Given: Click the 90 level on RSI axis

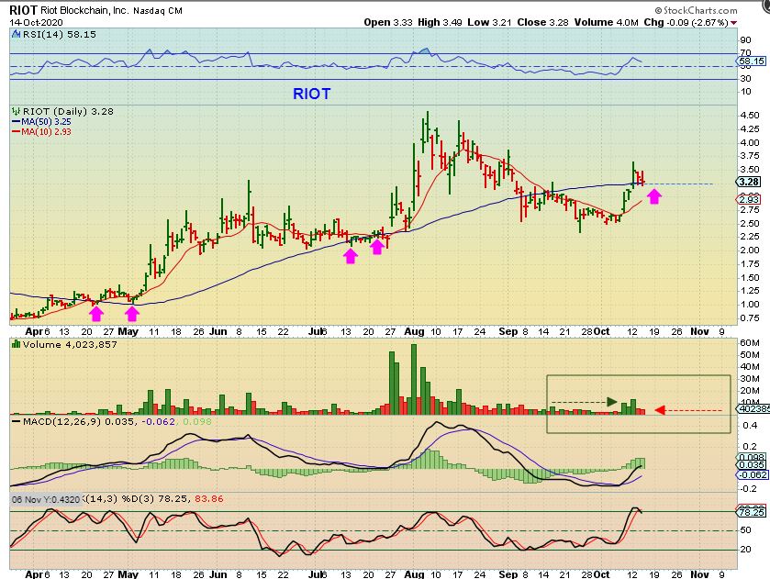Looking at the screenshot, I should point(745,40).
